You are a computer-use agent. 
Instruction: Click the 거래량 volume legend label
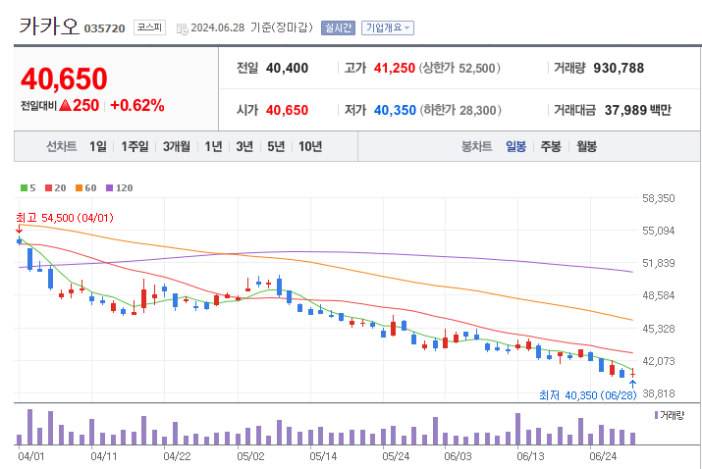click(672, 415)
